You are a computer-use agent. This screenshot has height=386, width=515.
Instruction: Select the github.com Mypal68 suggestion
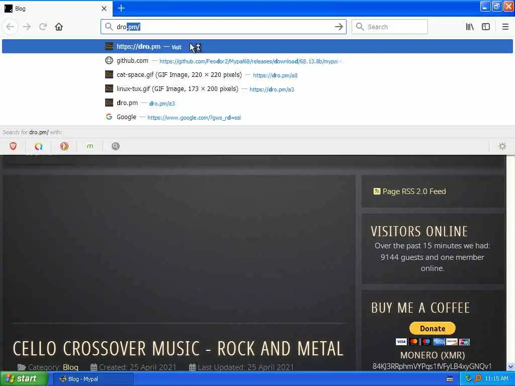tap(257, 61)
